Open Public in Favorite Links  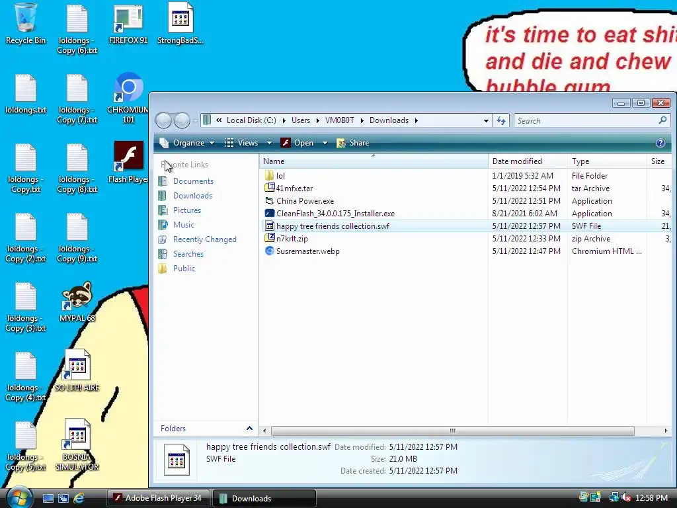[184, 269]
